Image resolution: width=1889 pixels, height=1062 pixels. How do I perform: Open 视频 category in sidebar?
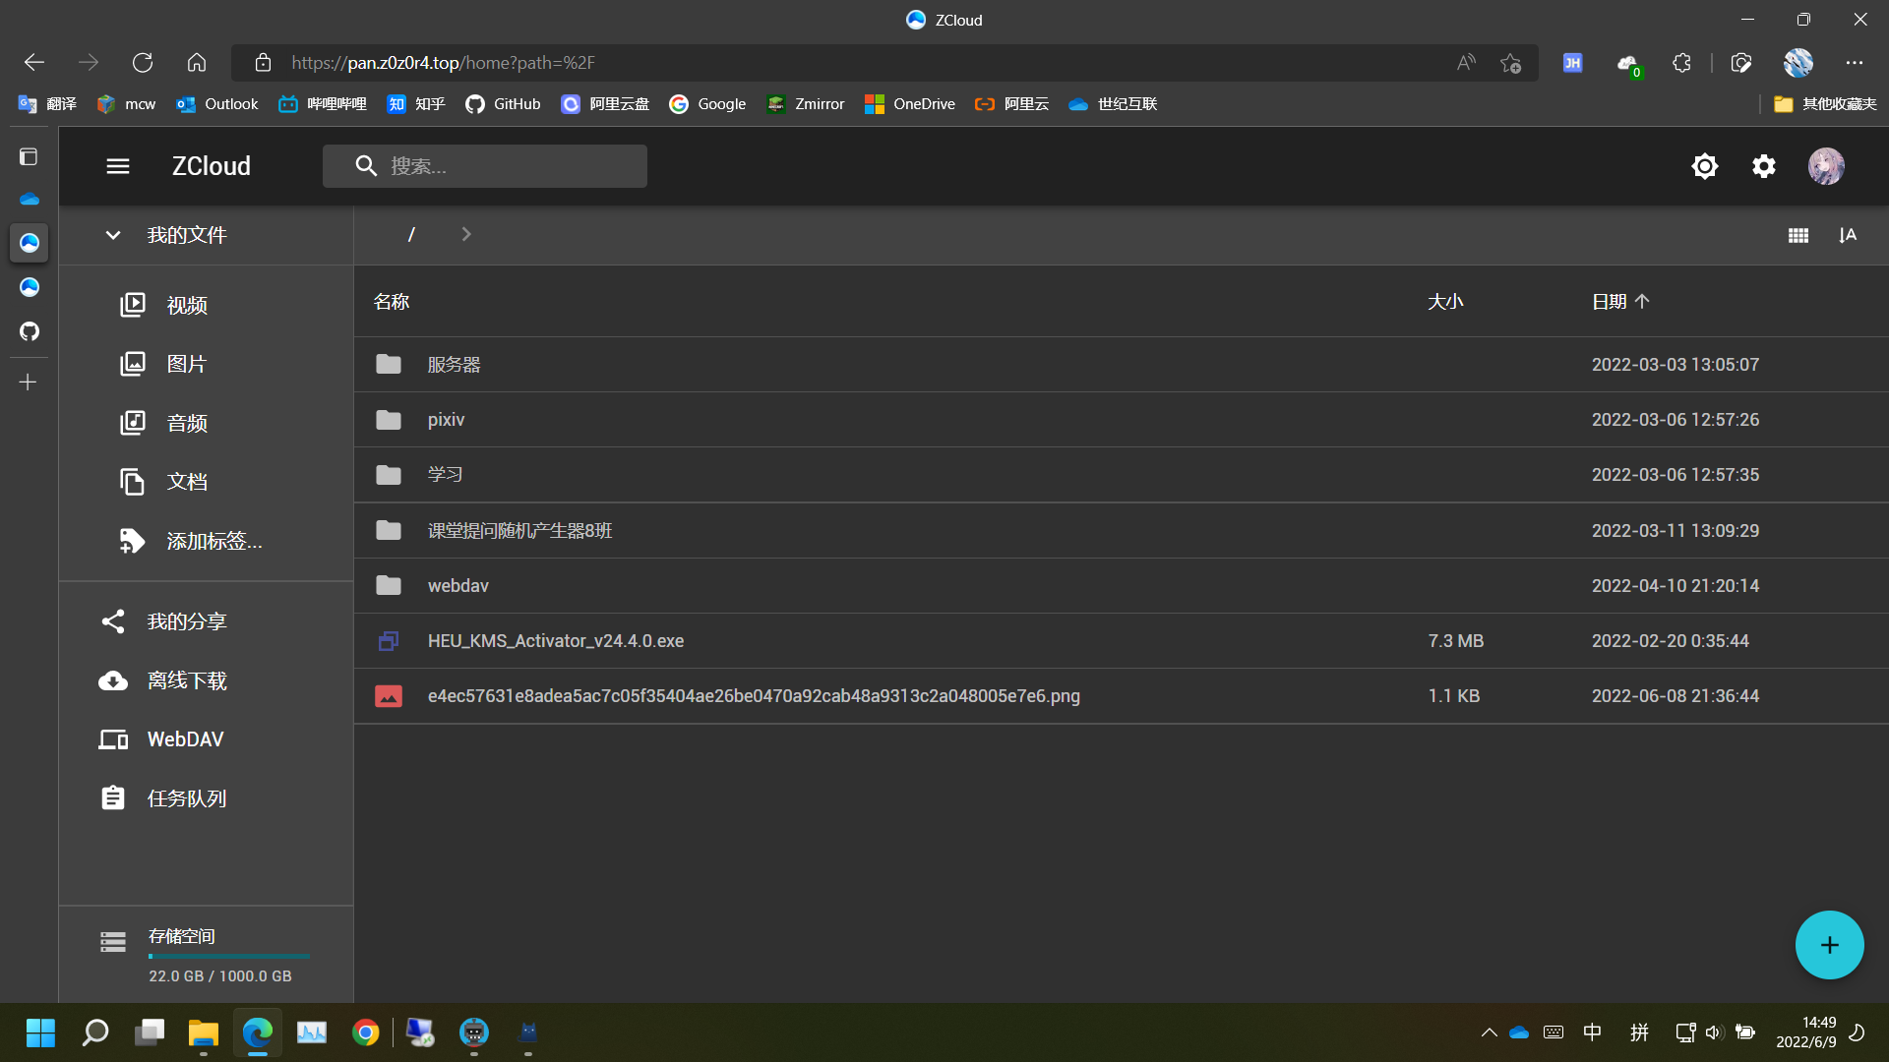(x=186, y=306)
